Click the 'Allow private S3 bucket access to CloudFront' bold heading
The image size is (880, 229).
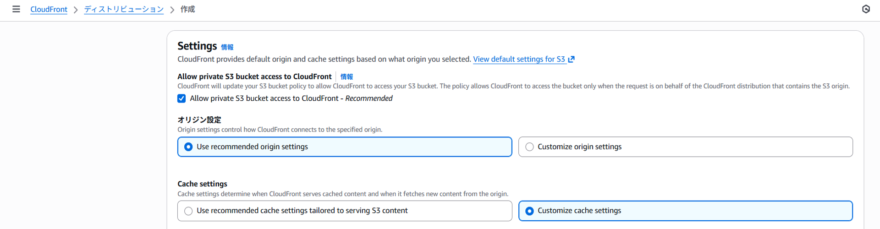pyautogui.click(x=254, y=76)
